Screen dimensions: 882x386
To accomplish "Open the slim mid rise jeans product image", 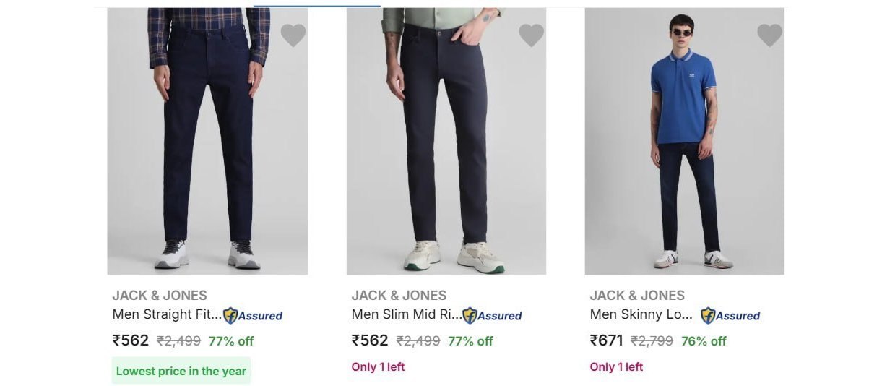I will [x=446, y=141].
